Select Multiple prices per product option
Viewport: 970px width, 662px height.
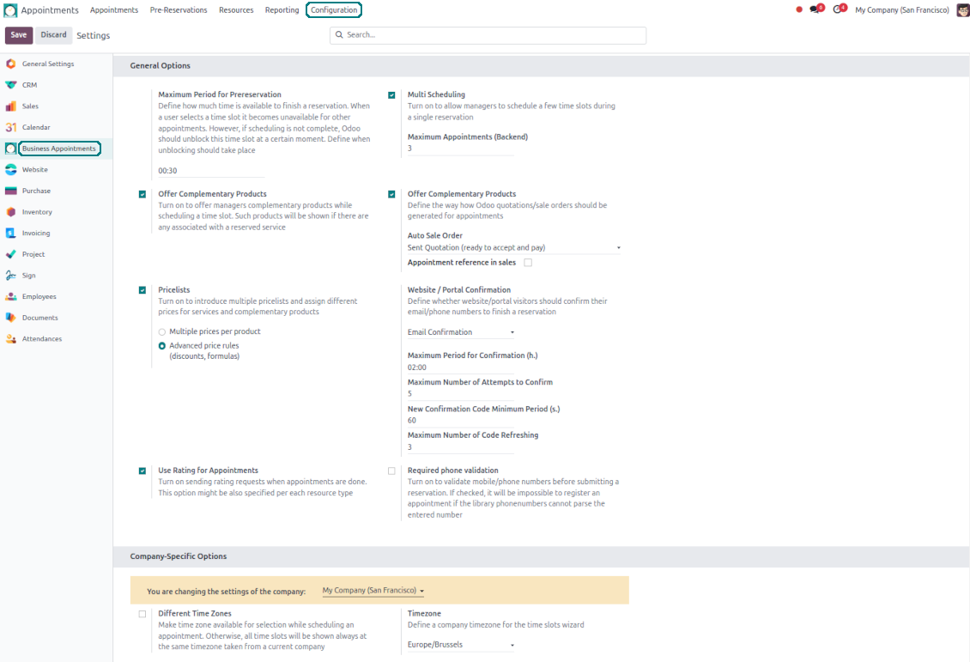[x=162, y=331]
